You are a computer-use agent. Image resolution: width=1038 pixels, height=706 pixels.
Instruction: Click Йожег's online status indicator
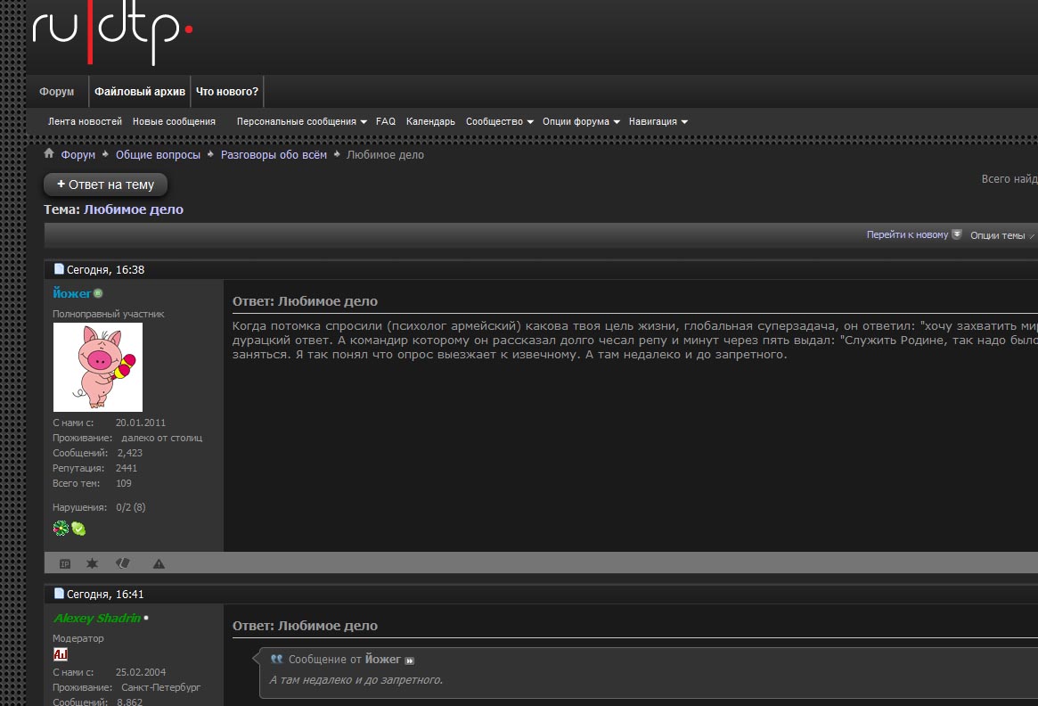[x=98, y=293]
